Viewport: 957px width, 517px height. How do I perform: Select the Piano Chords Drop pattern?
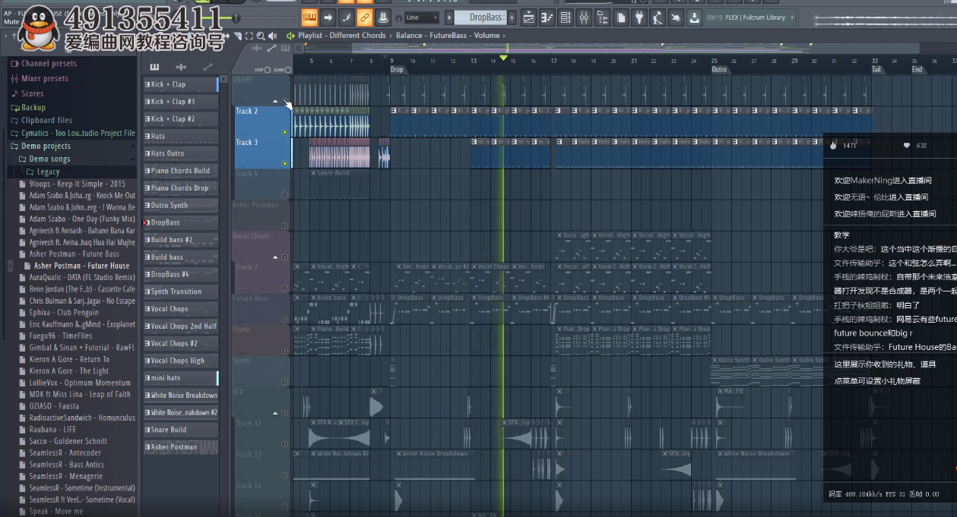coord(179,188)
